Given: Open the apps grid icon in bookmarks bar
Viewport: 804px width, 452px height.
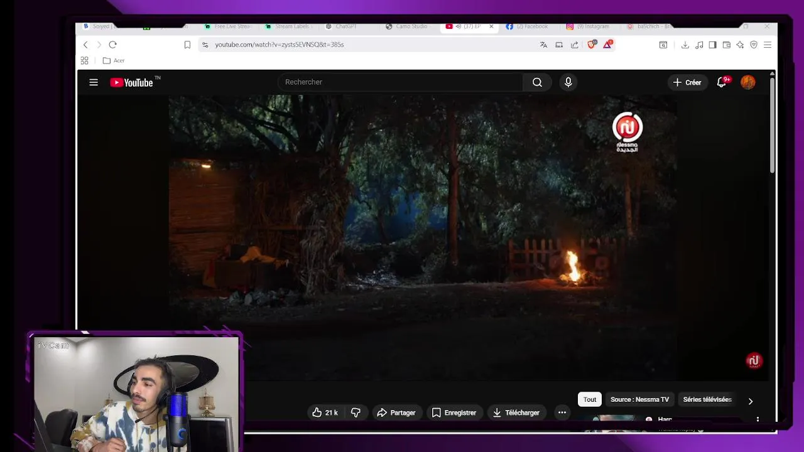Looking at the screenshot, I should (84, 60).
